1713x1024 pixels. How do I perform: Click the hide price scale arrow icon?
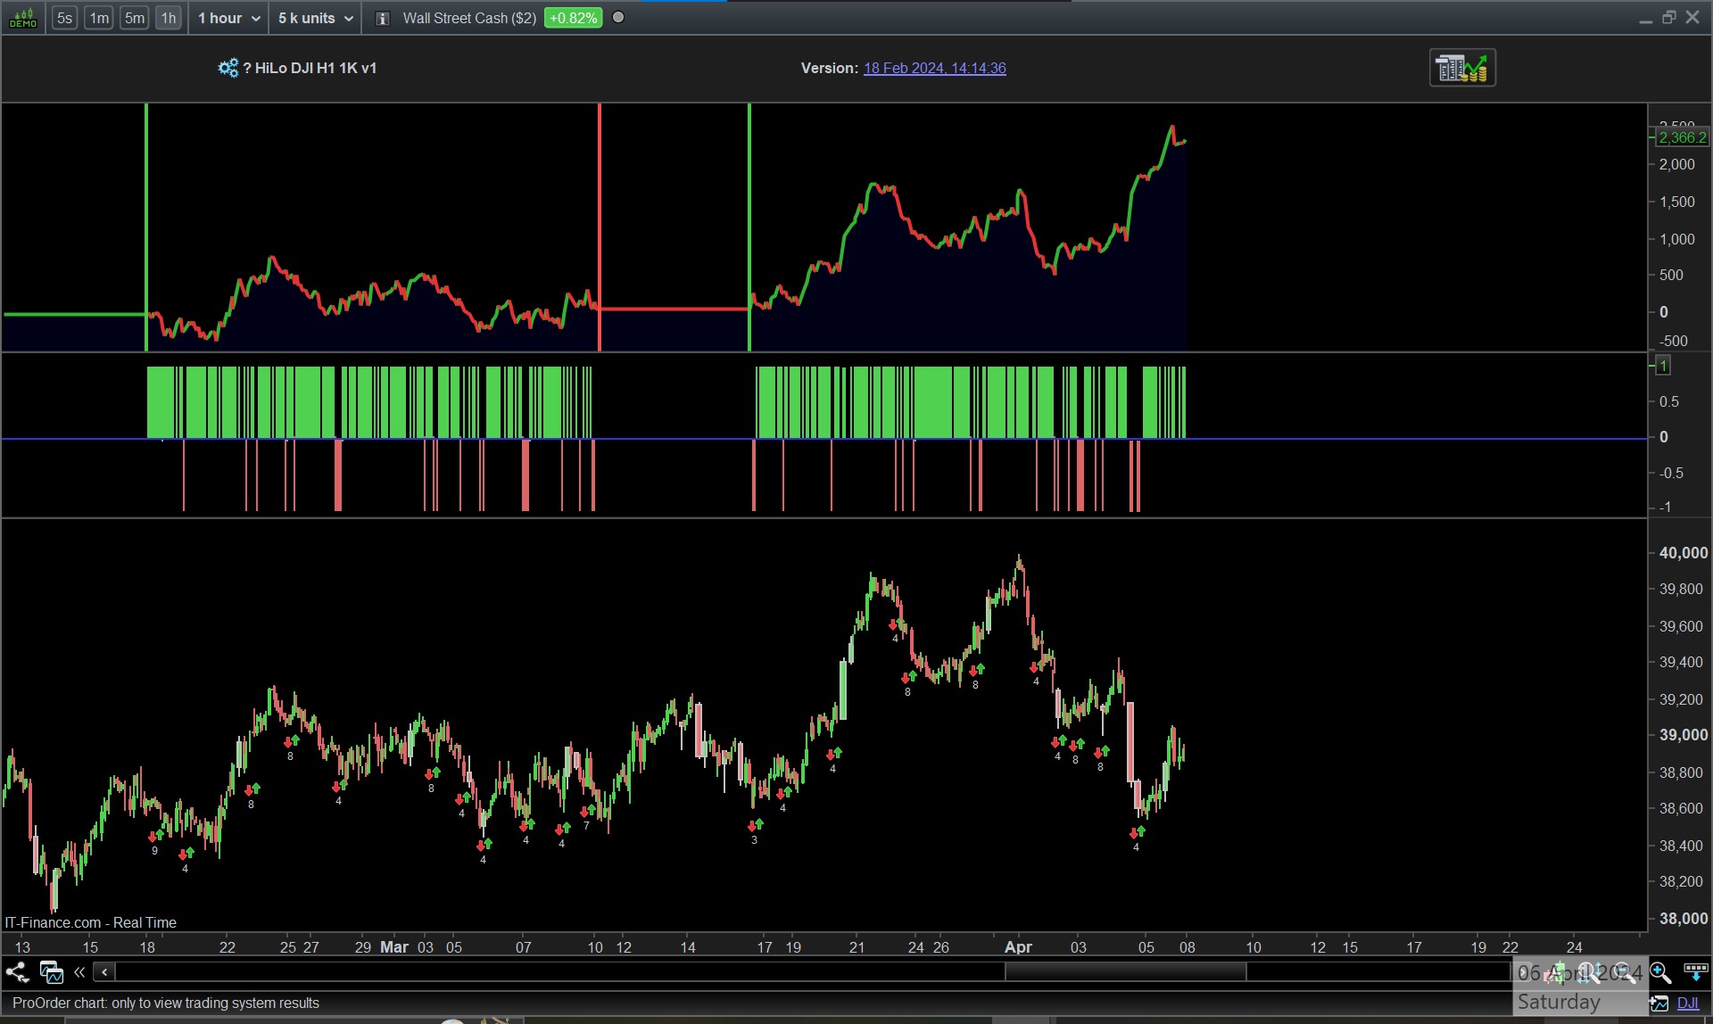tap(1695, 972)
